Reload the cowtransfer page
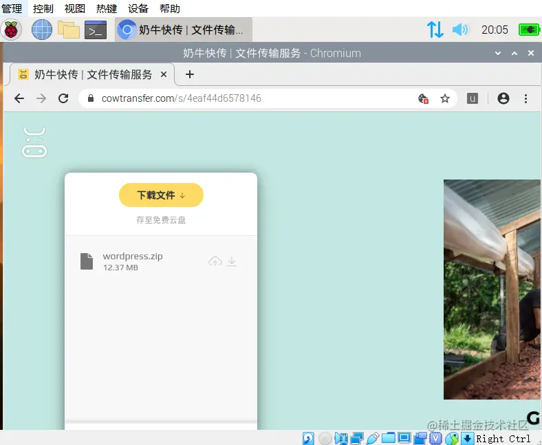 [63, 98]
